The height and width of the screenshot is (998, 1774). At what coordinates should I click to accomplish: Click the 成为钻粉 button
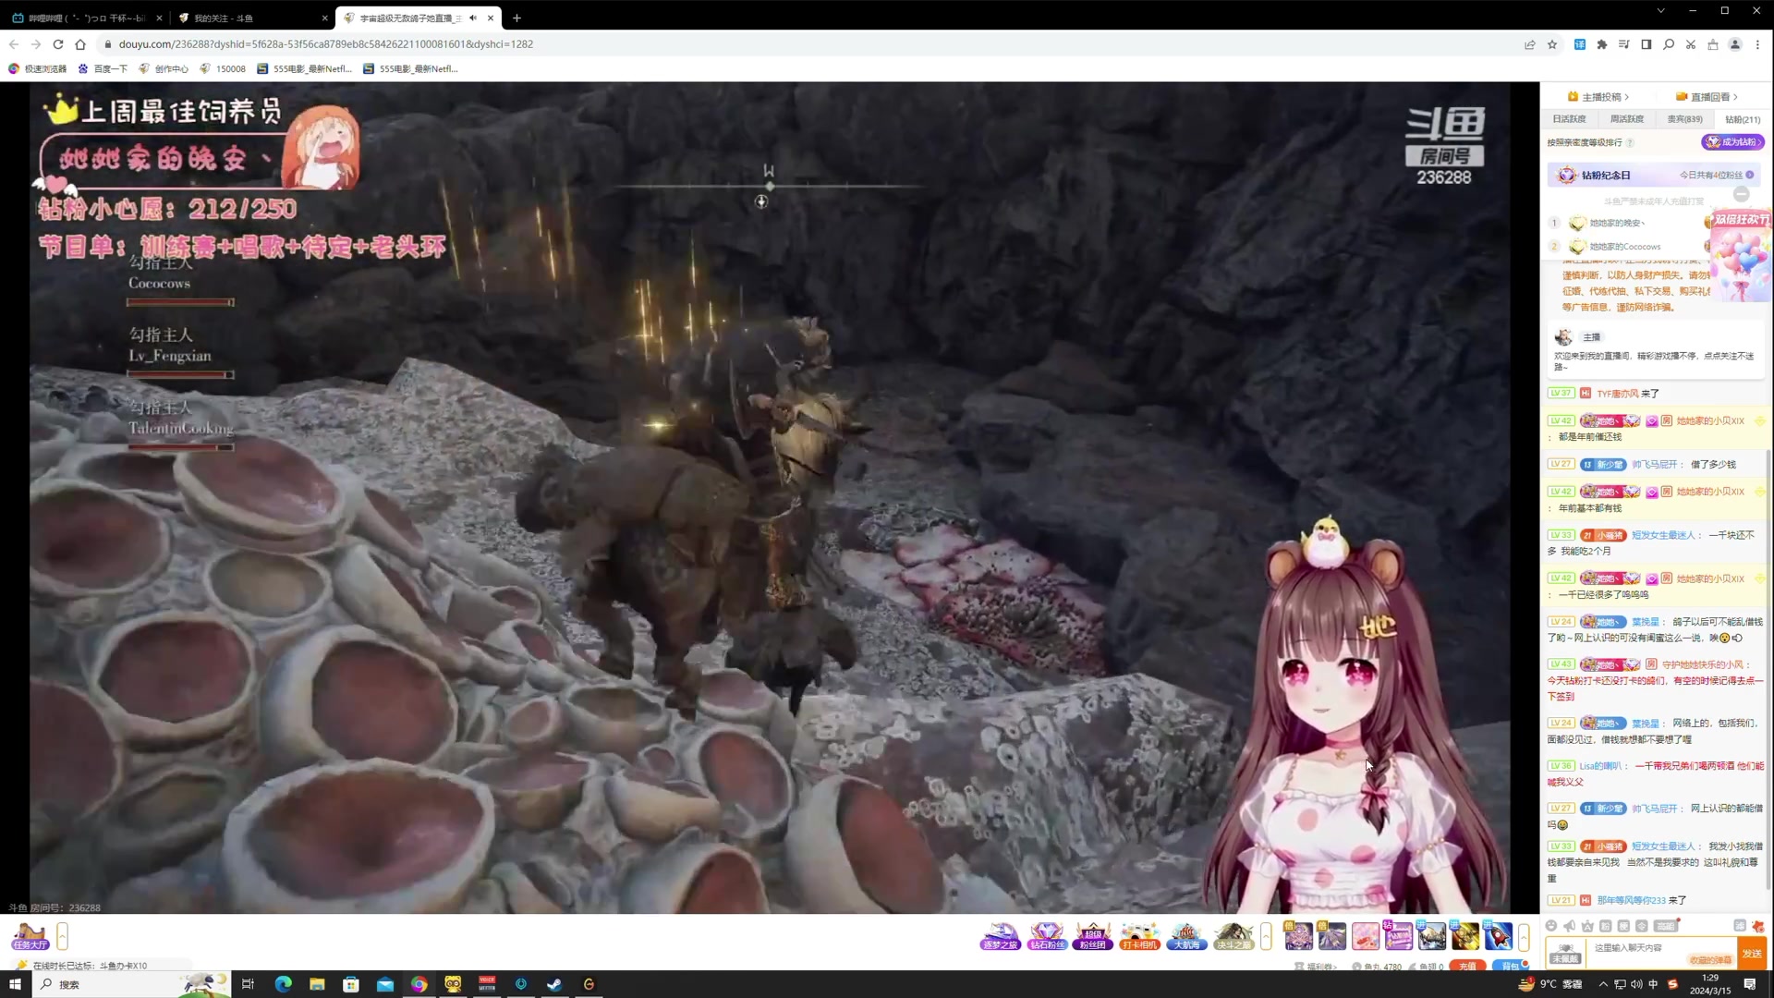(1732, 142)
